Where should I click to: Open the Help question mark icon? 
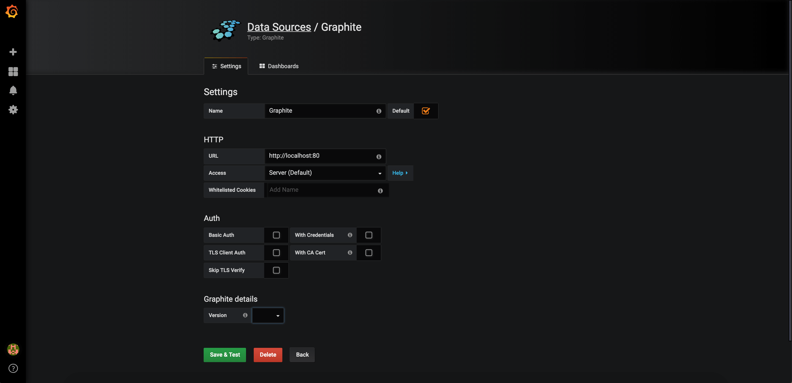pyautogui.click(x=13, y=368)
